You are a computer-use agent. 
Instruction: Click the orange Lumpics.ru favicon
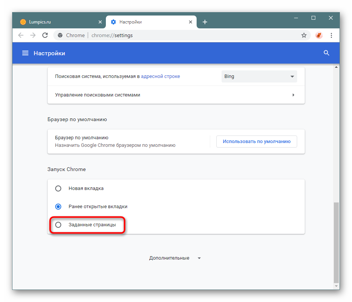(x=23, y=22)
